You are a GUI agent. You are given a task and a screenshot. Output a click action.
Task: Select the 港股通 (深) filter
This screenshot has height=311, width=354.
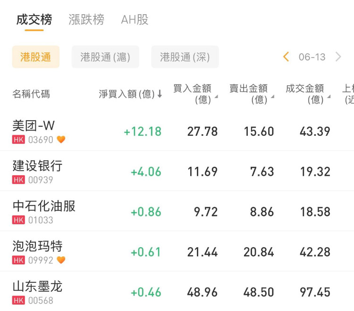(x=185, y=57)
